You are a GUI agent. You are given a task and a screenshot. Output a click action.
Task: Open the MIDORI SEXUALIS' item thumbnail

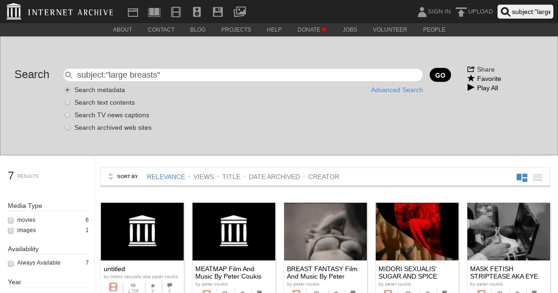(x=417, y=232)
